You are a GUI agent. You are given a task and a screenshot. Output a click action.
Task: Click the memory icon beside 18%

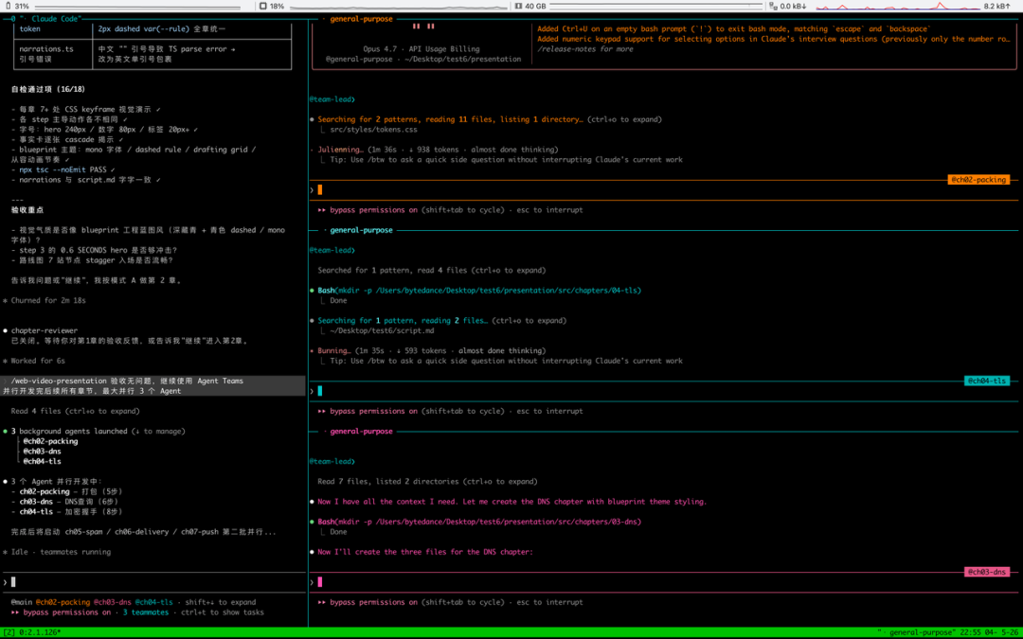coord(263,6)
